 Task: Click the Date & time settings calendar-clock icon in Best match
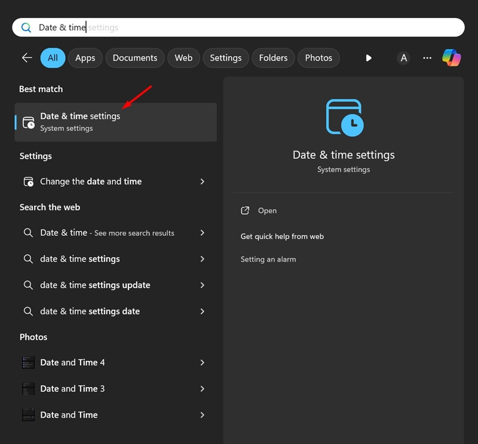(x=29, y=123)
